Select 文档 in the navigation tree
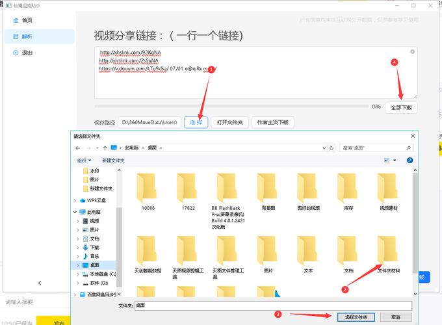The image size is (442, 325). pyautogui.click(x=91, y=239)
